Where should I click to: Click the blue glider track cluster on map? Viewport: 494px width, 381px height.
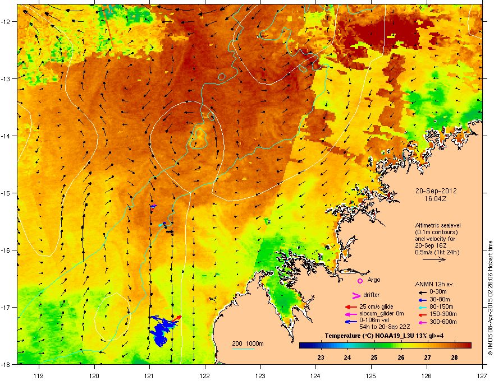click(161, 331)
